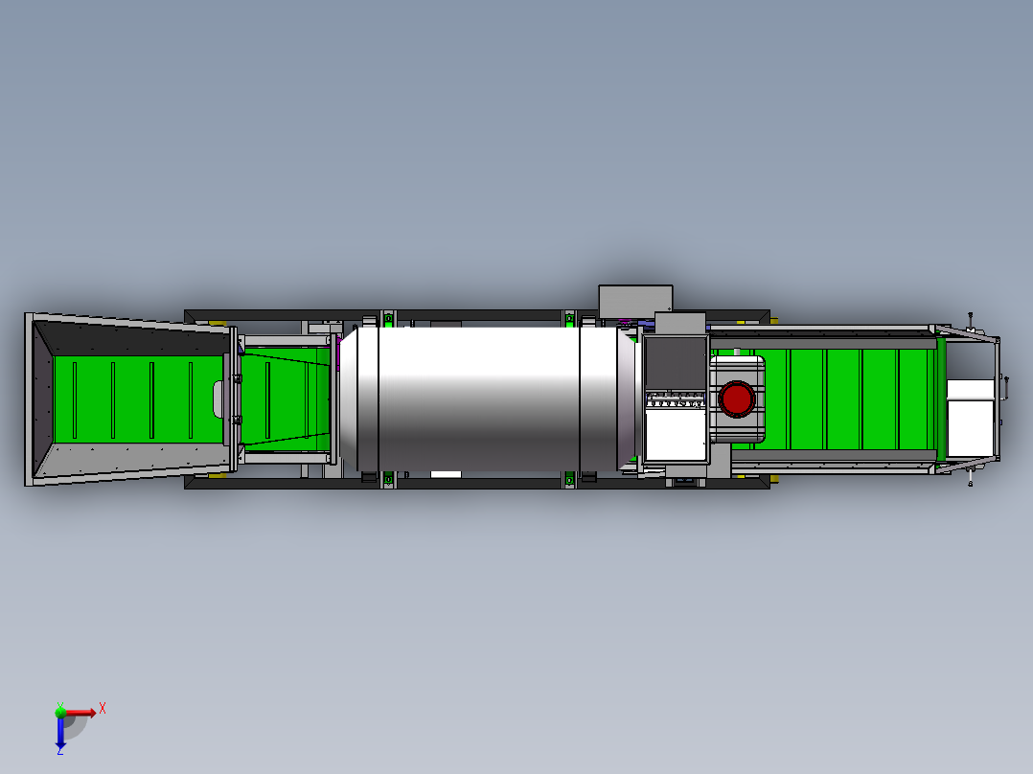The width and height of the screenshot is (1033, 774).
Task: Select the white panel at far right end
Action: [970, 423]
